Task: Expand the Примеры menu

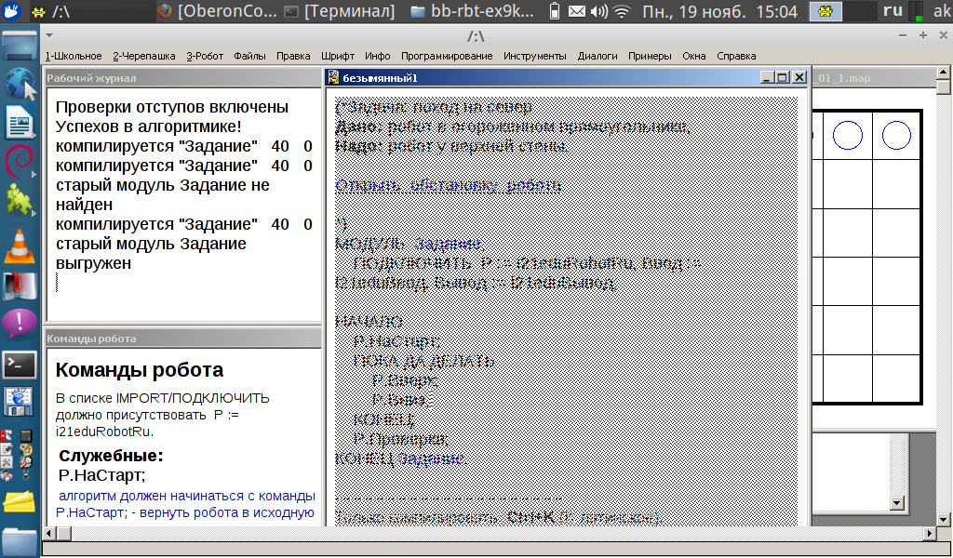Action: coord(649,56)
